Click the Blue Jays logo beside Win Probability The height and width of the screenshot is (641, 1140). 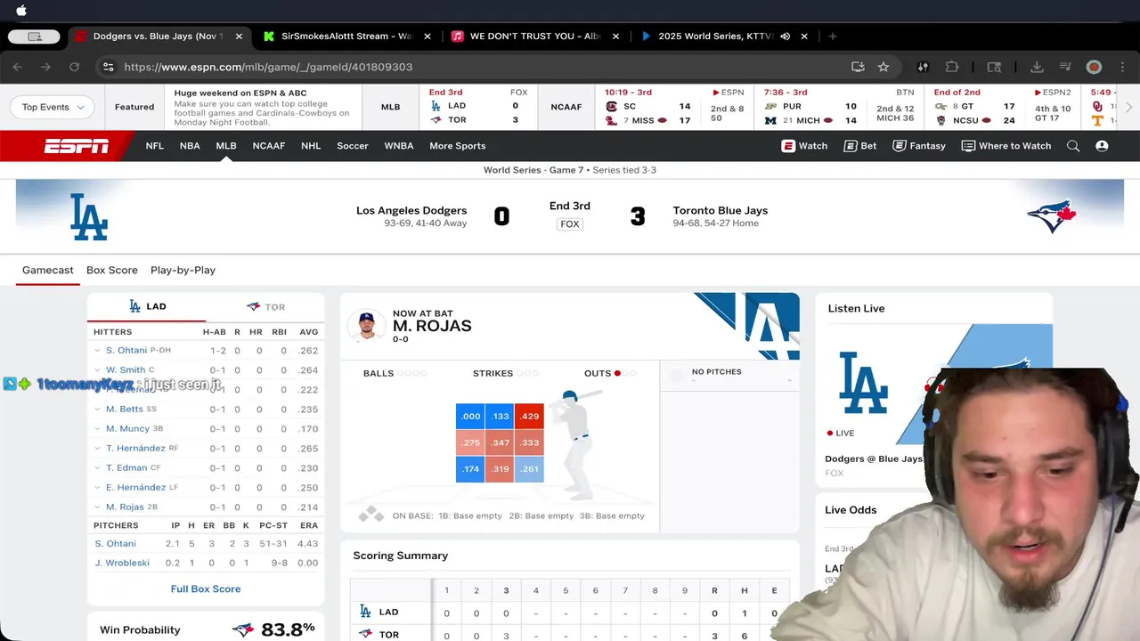[242, 629]
